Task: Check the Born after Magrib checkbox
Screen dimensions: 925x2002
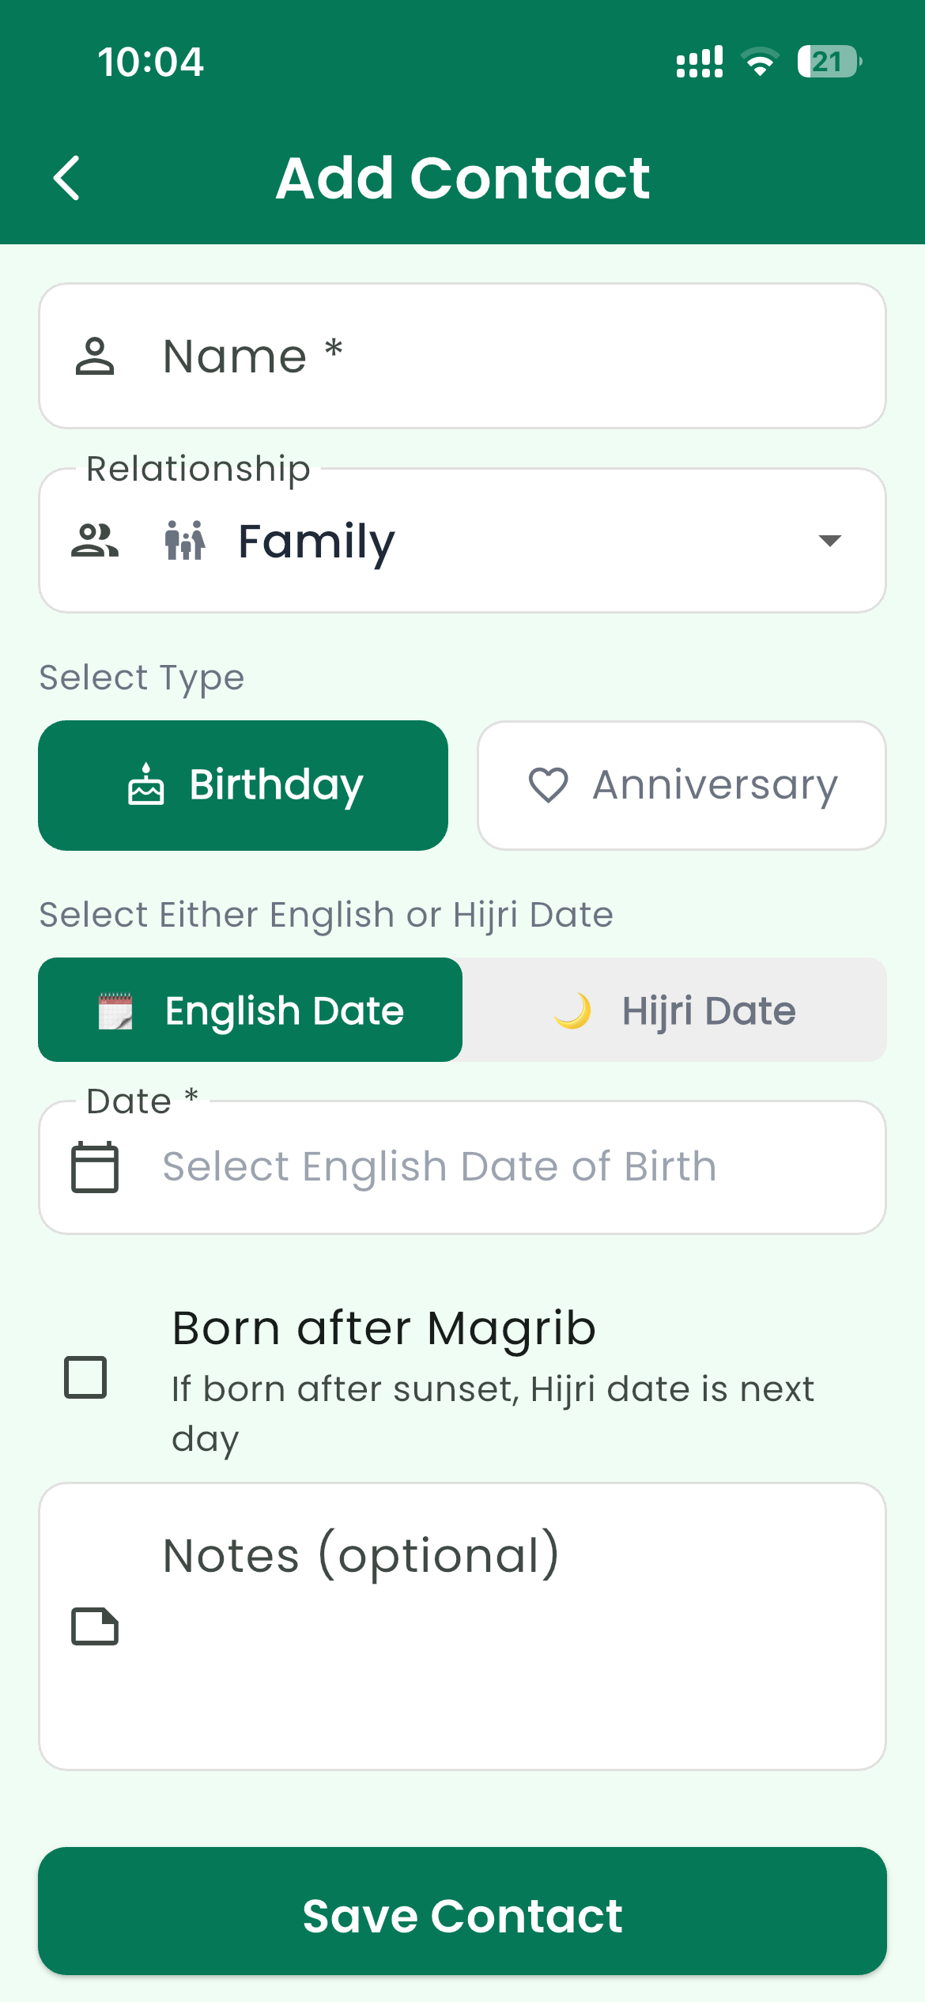Action: point(85,1377)
